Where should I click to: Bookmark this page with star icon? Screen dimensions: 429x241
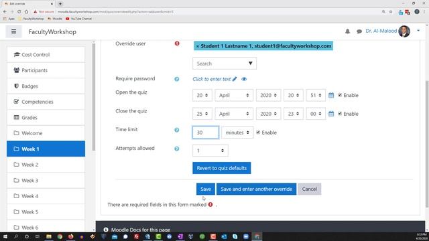[391, 12]
